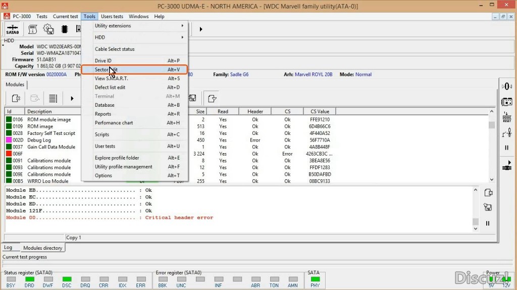Open the Tests menu

pos(41,17)
